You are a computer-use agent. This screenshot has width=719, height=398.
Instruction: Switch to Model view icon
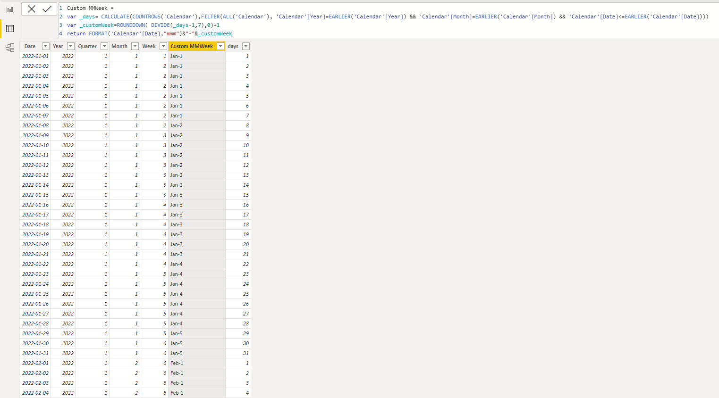click(x=10, y=48)
